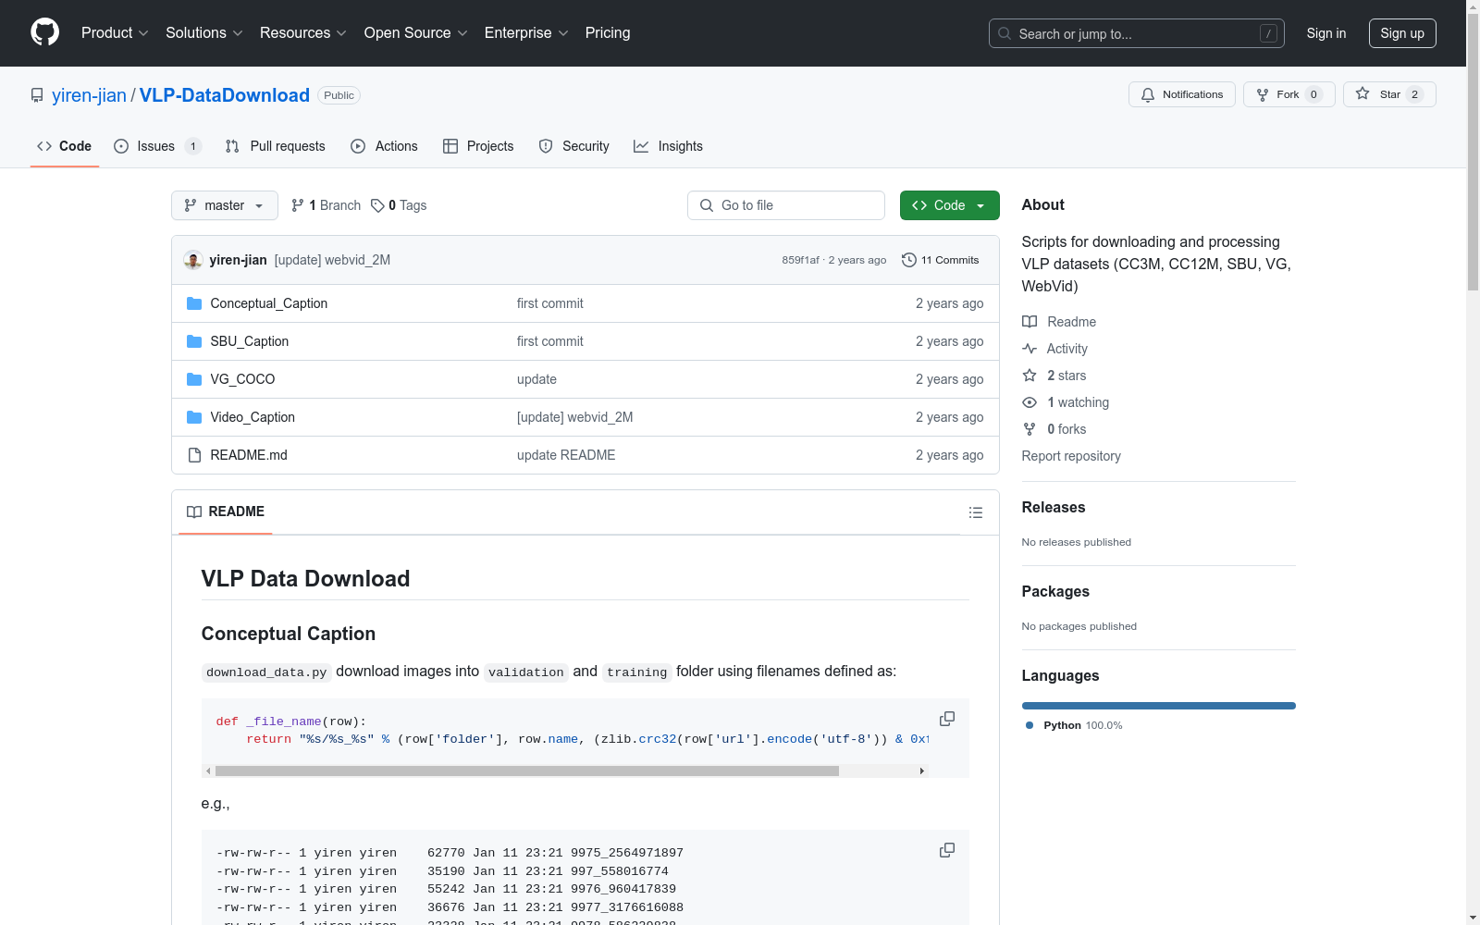Click the code scrollbar right arrow
The image size is (1480, 925).
pyautogui.click(x=921, y=771)
